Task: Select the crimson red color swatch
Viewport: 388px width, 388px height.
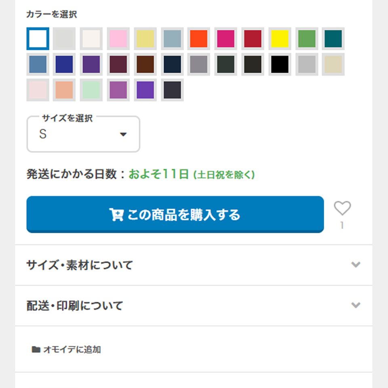Action: pos(253,39)
